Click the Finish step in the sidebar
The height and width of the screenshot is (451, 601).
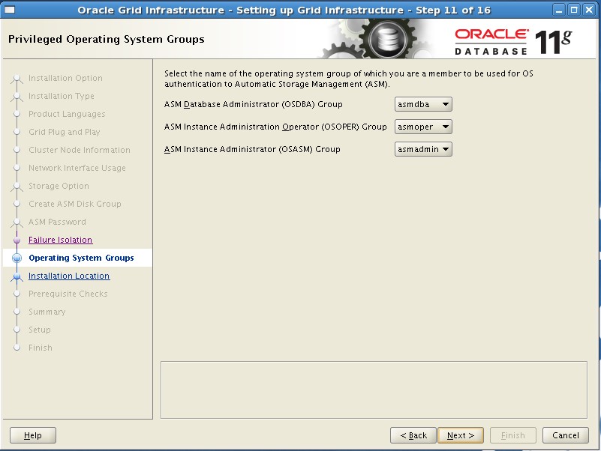tap(41, 348)
